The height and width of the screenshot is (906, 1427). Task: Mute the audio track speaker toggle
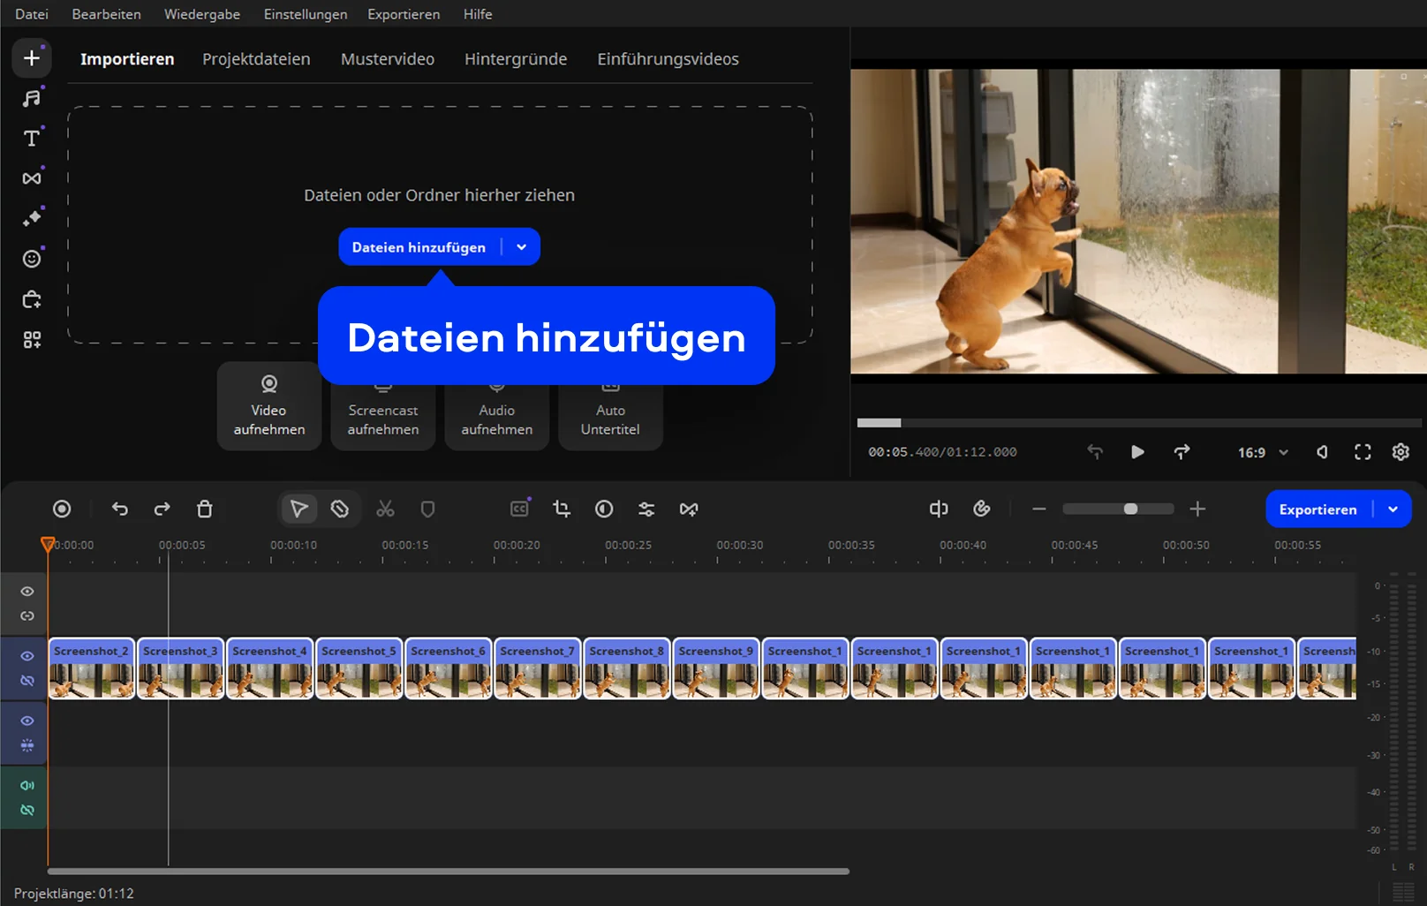[x=27, y=785]
